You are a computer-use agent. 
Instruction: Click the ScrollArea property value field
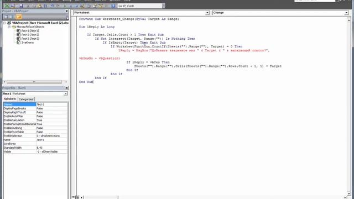[x=51, y=144]
